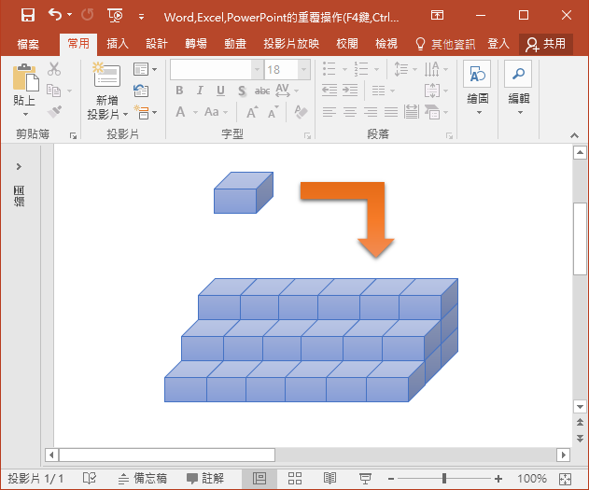This screenshot has height=490, width=589.
Task: Open the 檢視 tab
Action: point(386,44)
